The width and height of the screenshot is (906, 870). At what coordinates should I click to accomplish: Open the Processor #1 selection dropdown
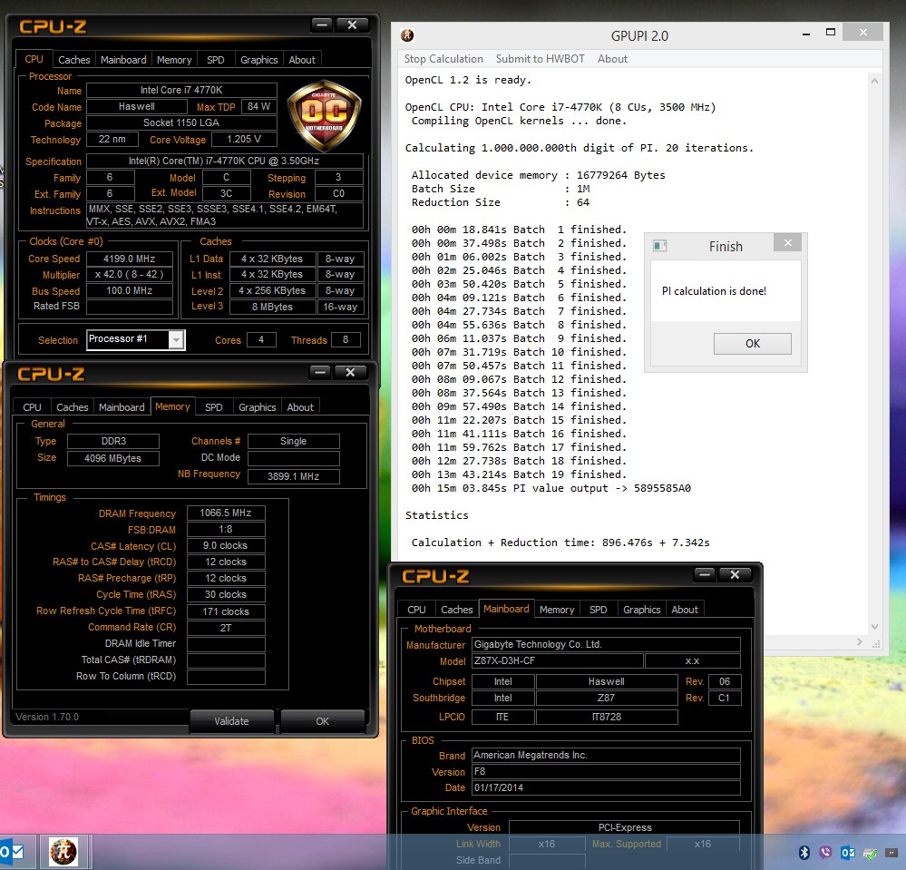[176, 340]
